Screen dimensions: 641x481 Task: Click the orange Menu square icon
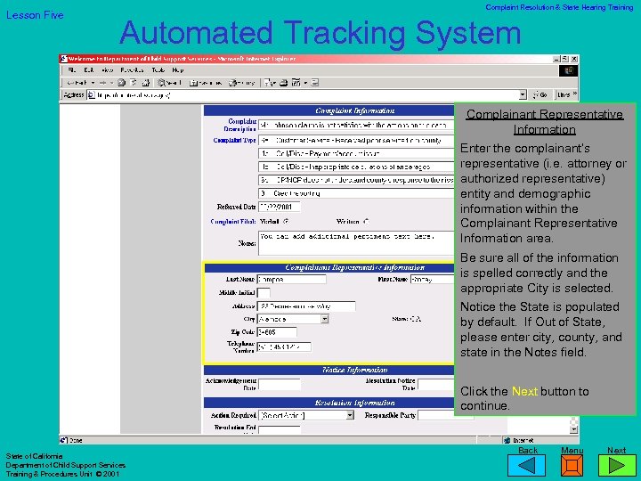click(572, 466)
